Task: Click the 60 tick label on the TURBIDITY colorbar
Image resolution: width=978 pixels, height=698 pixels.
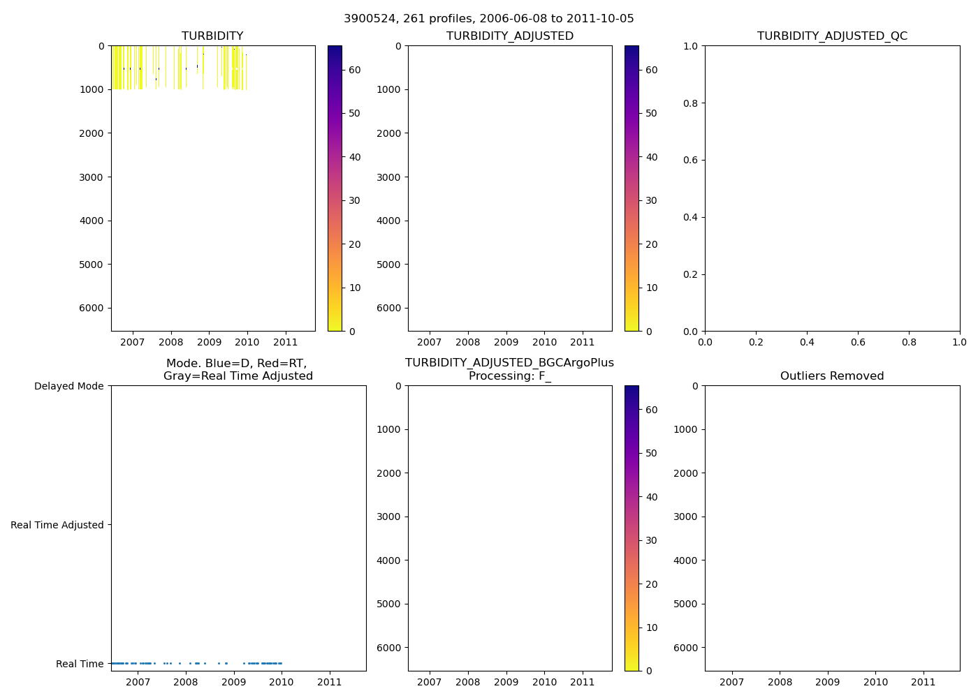Action: coord(355,70)
